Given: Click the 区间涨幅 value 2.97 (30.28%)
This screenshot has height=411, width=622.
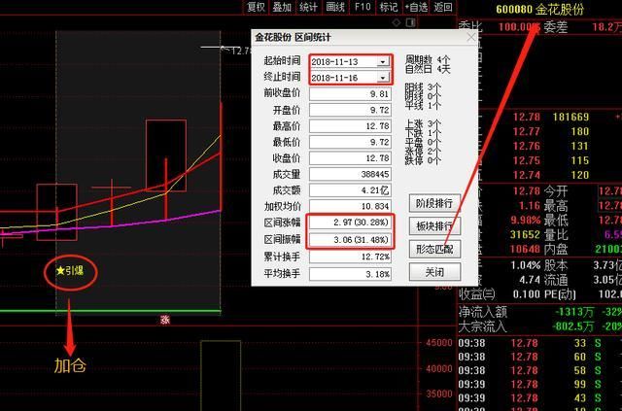Looking at the screenshot, I should (x=350, y=223).
